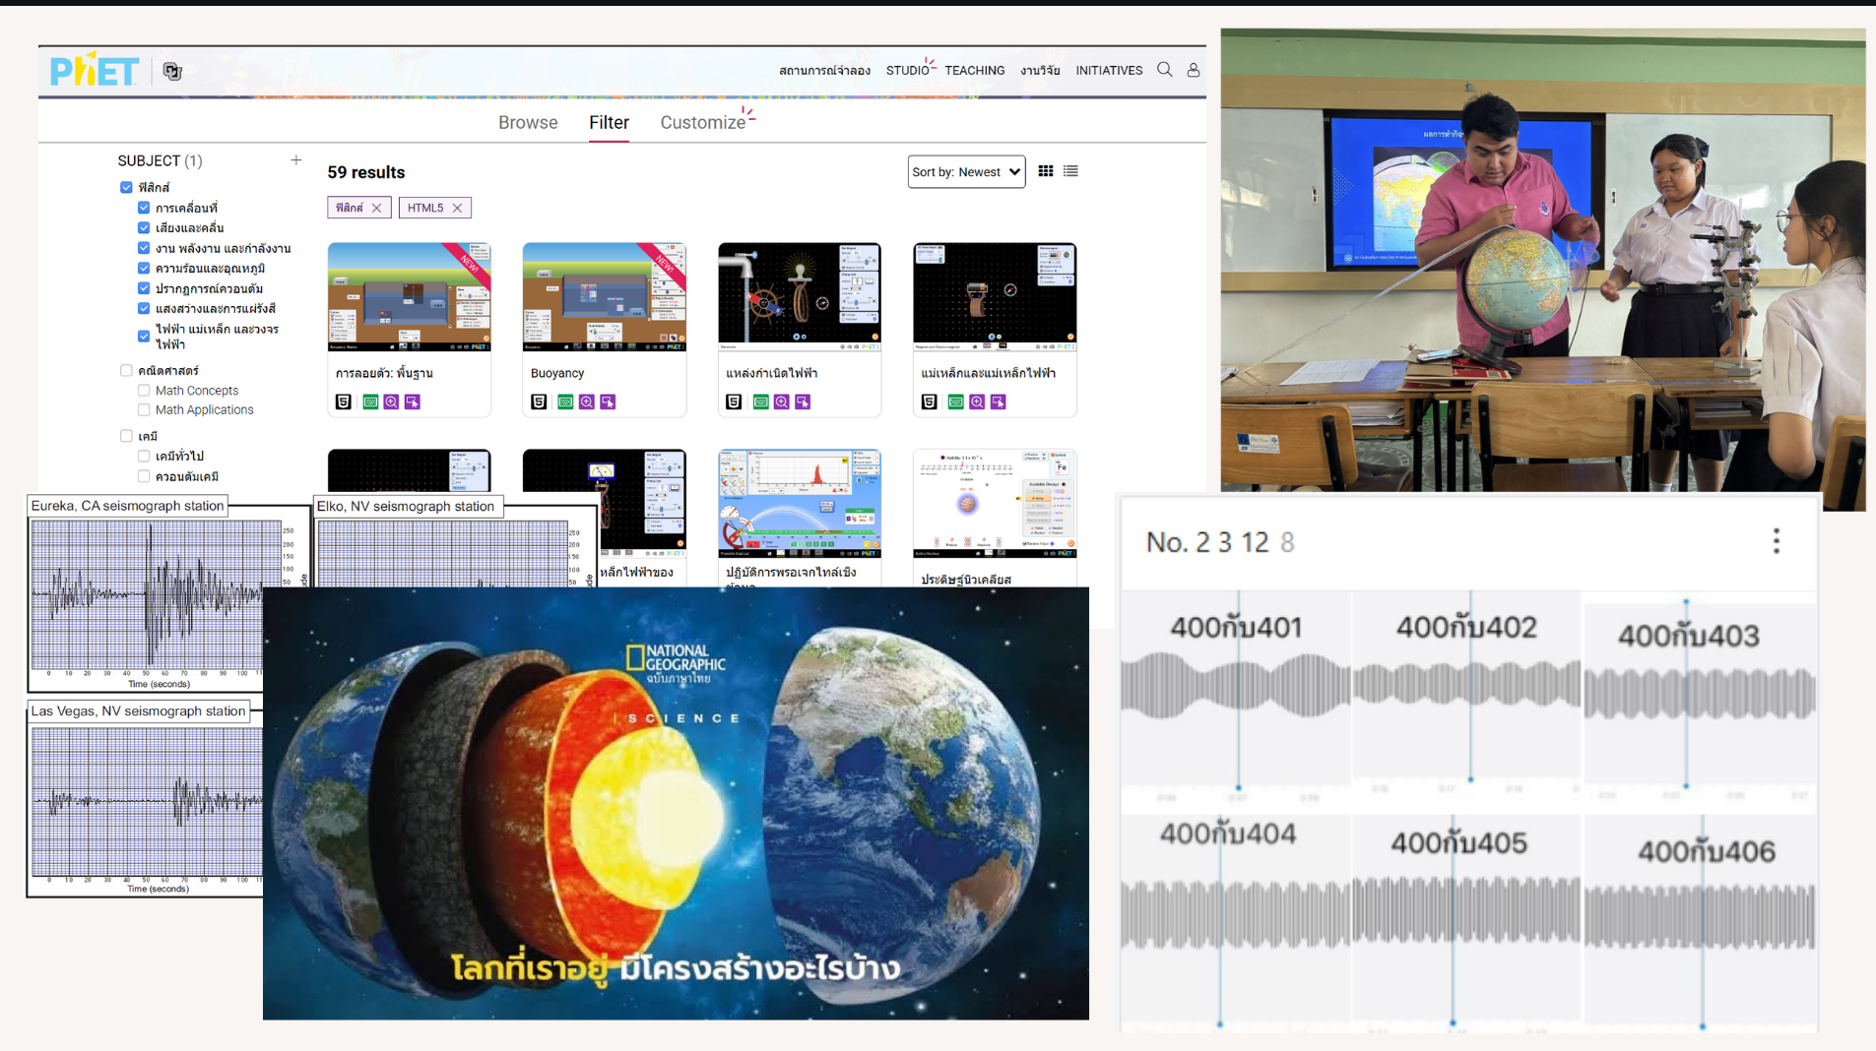Viewport: 1876px width, 1051px height.
Task: Toggle ปรากฏการณ์ควอนตัม checkbox
Action: pos(144,288)
